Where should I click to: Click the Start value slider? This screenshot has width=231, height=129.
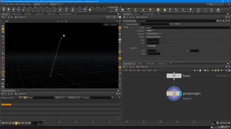(x=195, y=40)
